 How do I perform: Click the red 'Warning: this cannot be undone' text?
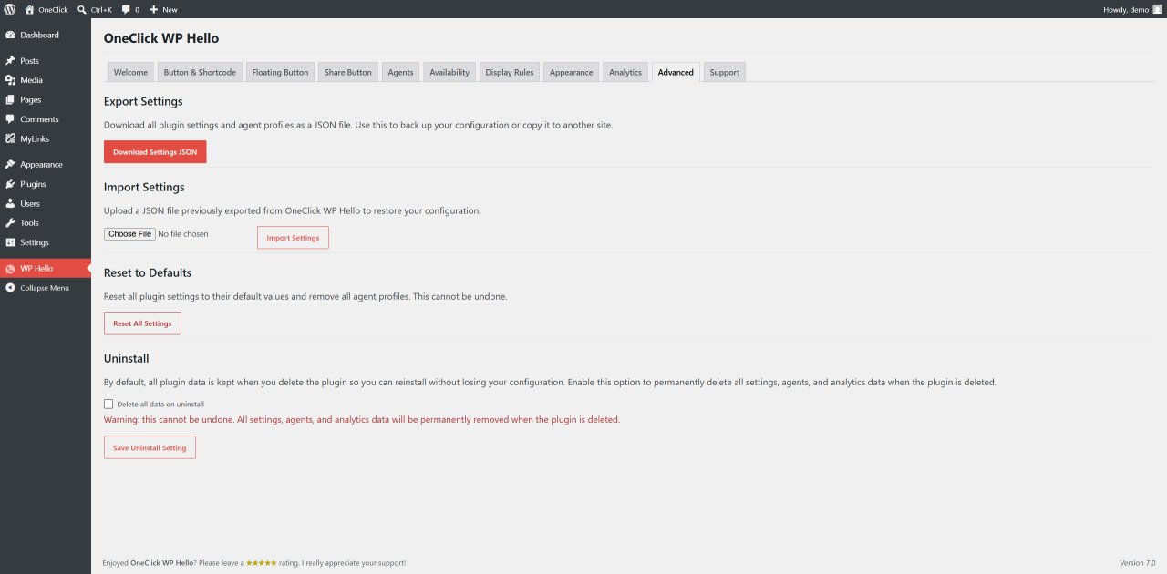362,420
